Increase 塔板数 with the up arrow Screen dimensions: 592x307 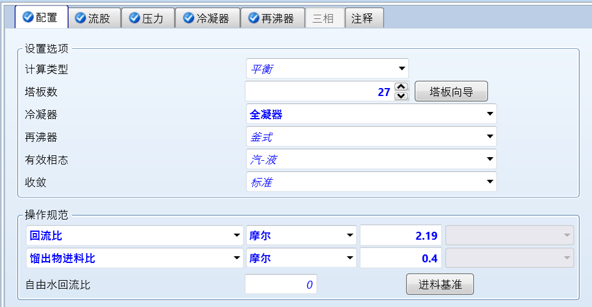401,87
